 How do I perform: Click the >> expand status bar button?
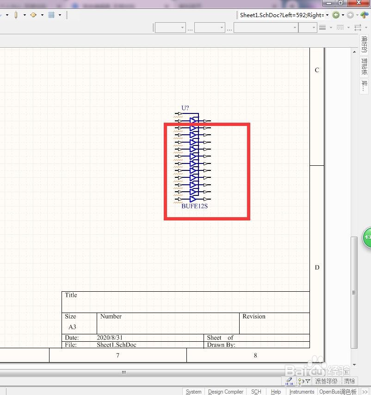point(365,392)
